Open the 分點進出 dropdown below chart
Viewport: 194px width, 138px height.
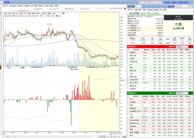click(13, 68)
